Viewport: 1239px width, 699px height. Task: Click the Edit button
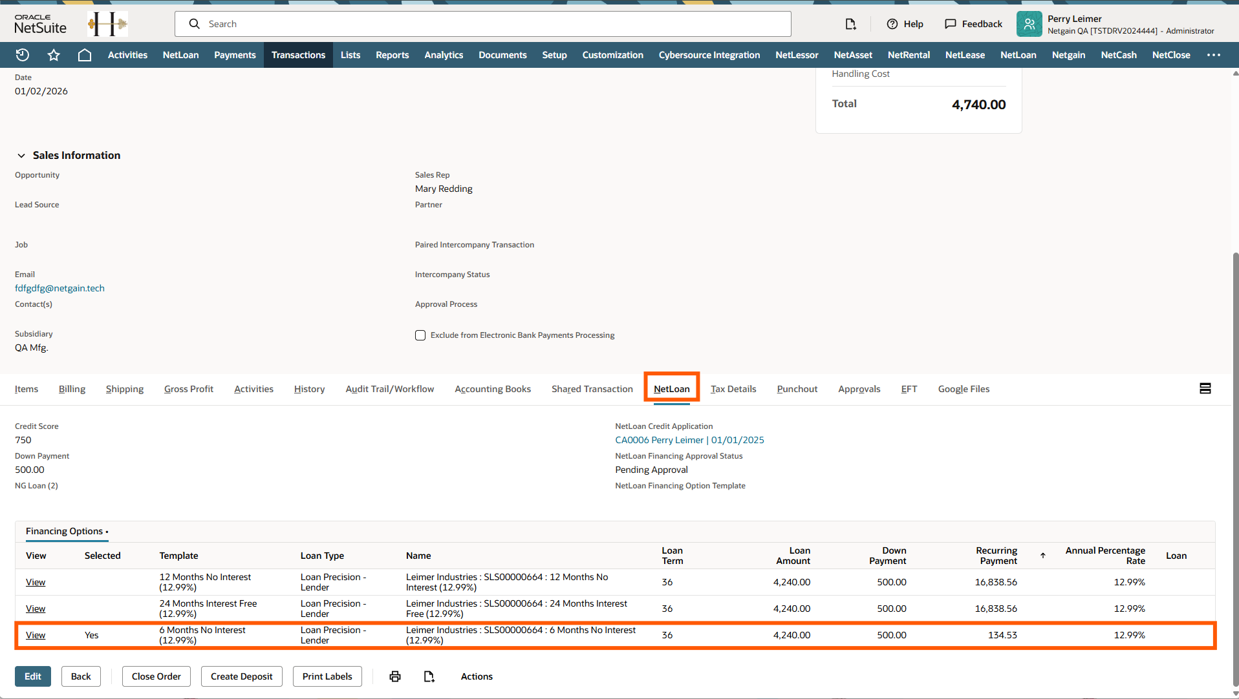[33, 676]
